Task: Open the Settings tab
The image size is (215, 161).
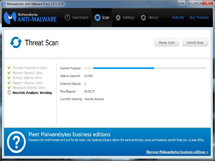Action: [x=125, y=17]
